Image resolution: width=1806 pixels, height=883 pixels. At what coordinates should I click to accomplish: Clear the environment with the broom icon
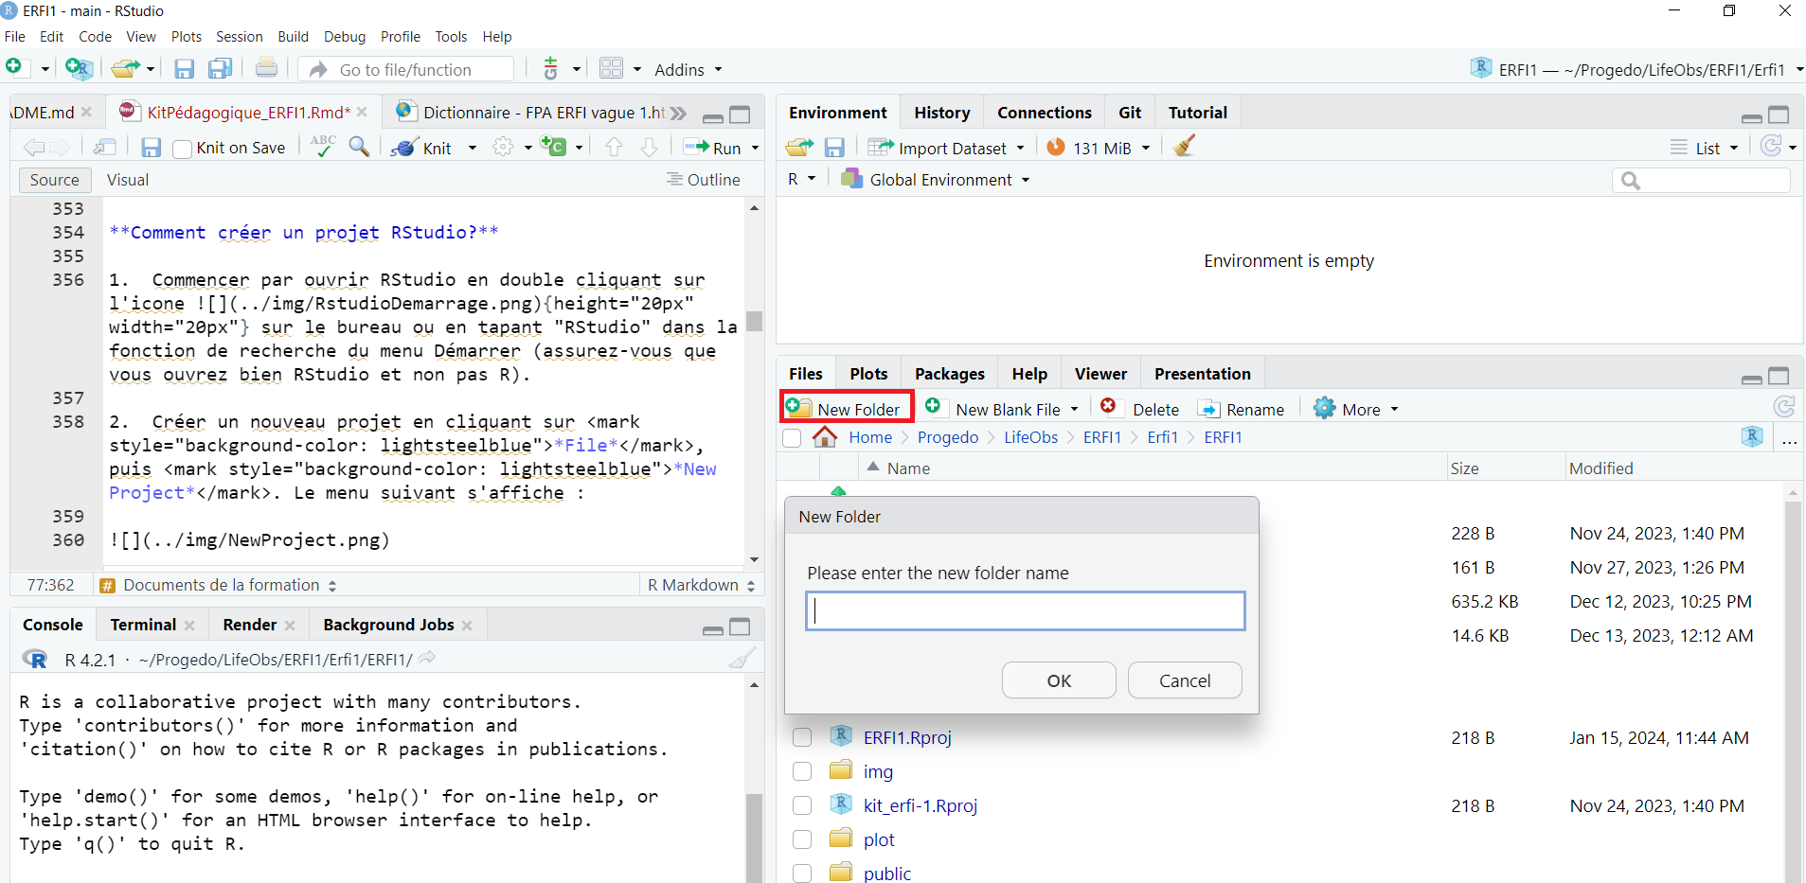point(1184,147)
